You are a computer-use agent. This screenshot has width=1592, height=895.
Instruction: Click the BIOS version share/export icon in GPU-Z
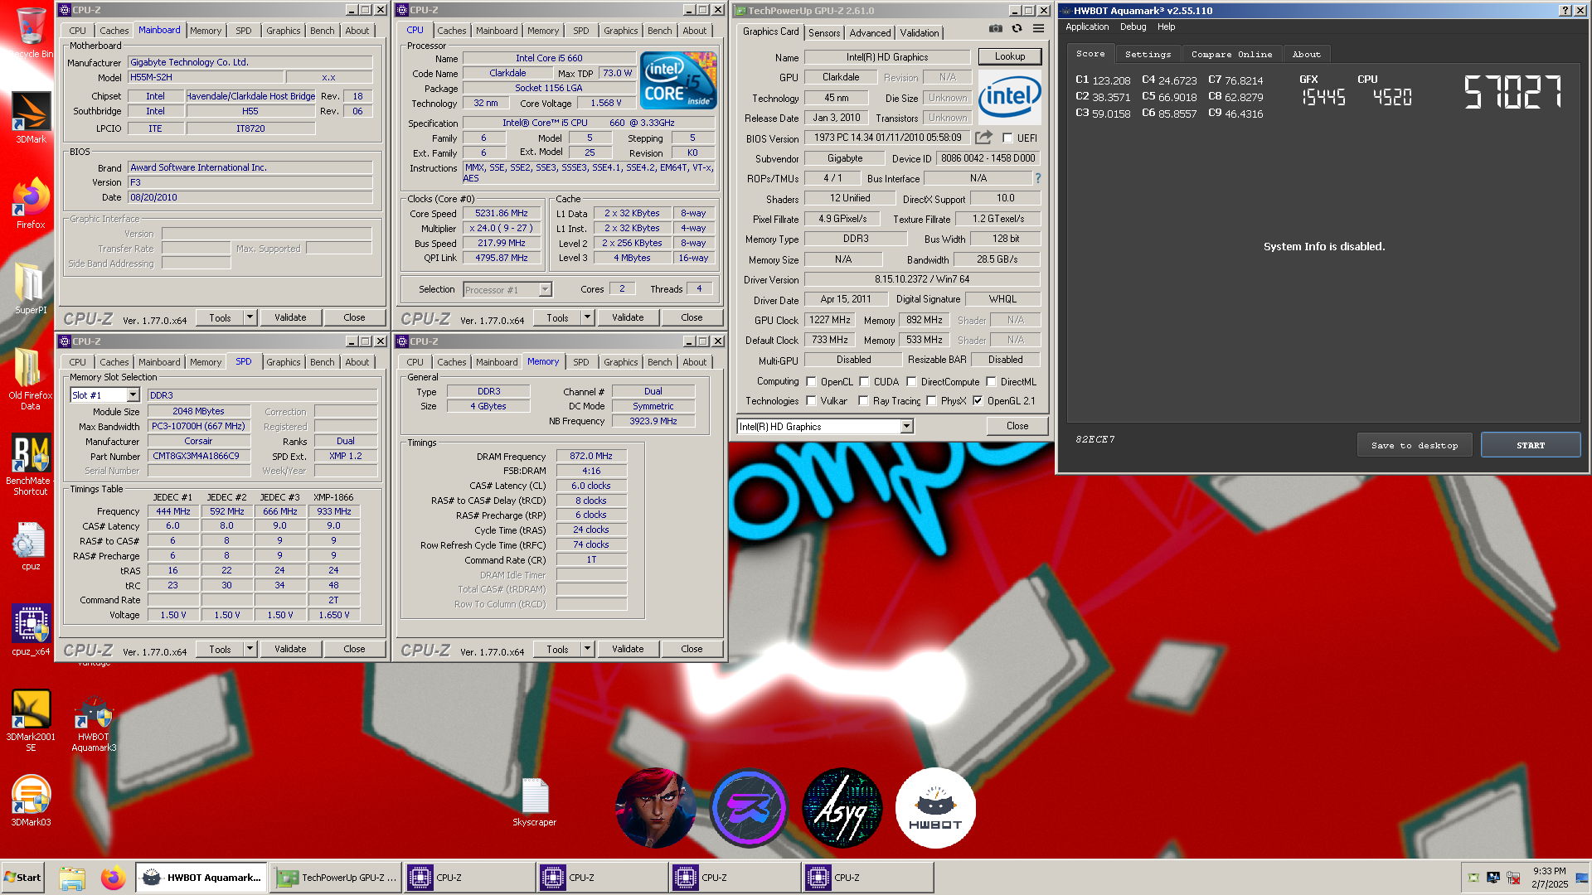[983, 138]
